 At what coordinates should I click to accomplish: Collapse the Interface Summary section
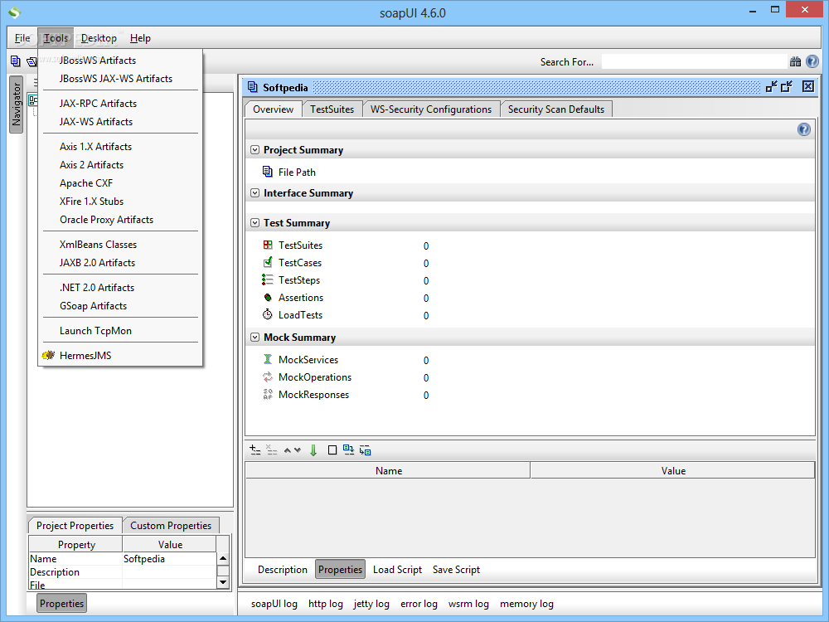tap(255, 193)
